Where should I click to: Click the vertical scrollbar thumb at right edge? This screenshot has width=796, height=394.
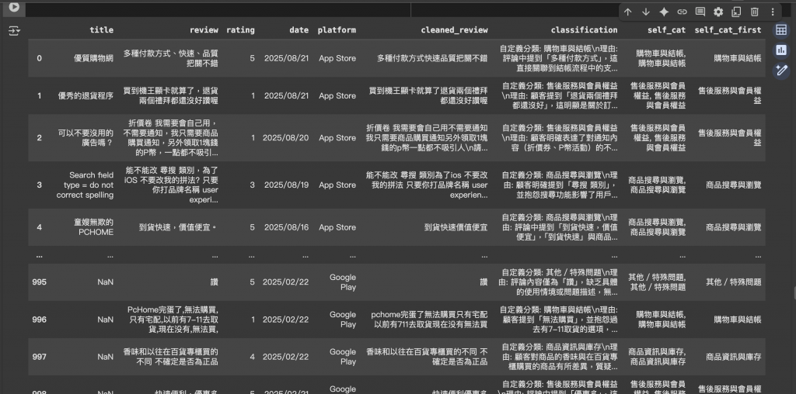[x=794, y=292]
